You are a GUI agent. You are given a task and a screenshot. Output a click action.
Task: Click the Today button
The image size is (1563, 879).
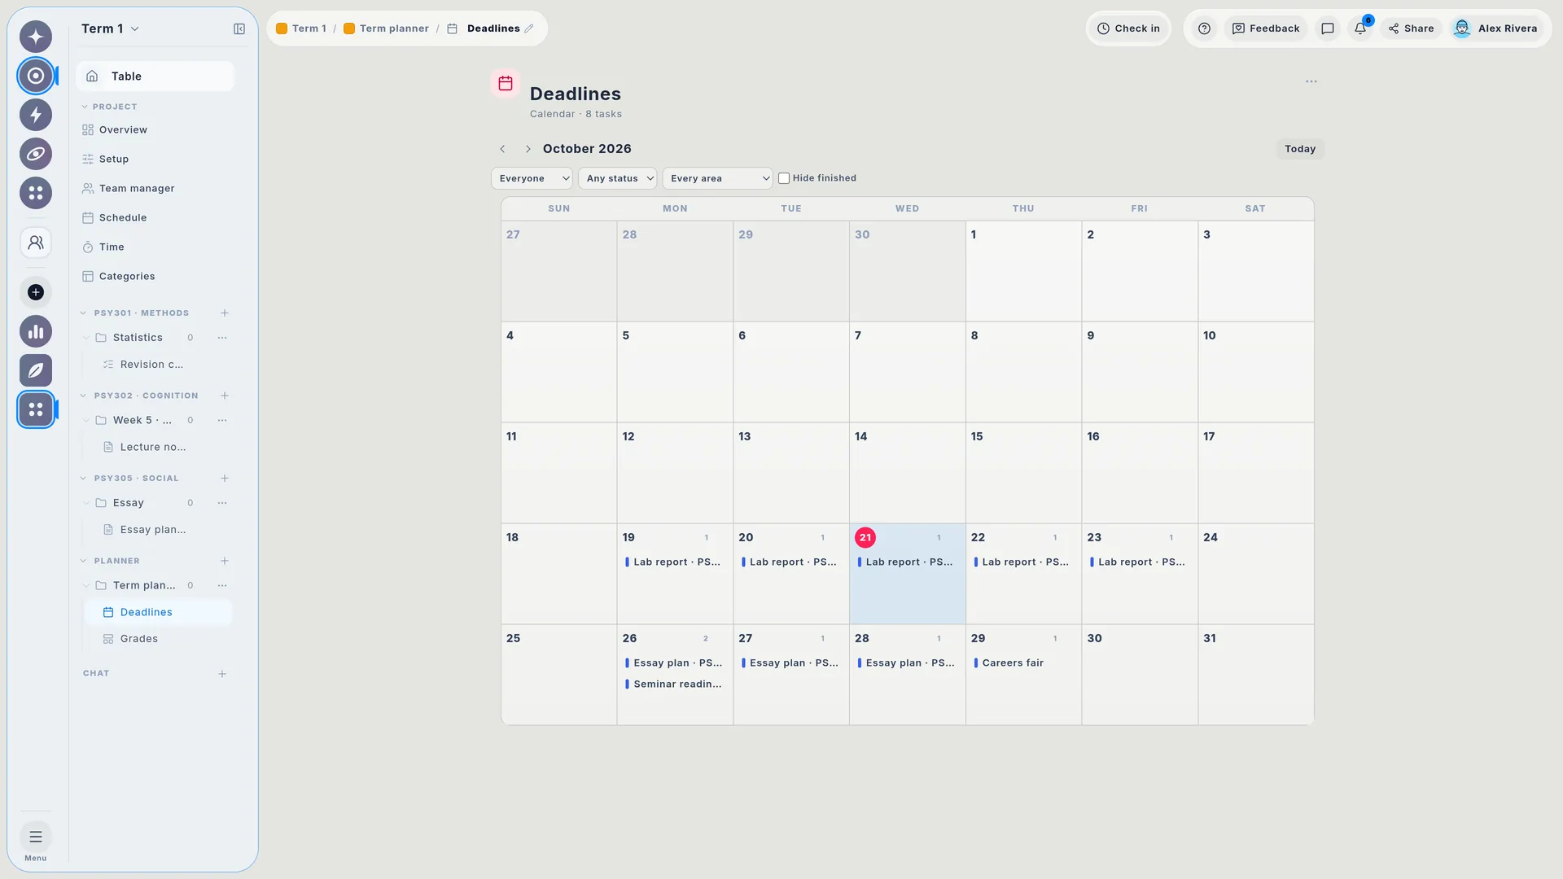tap(1300, 149)
